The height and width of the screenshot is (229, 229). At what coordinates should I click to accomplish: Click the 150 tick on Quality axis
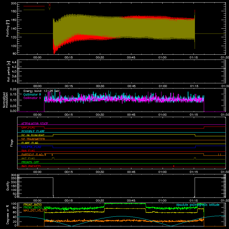(x=14, y=186)
